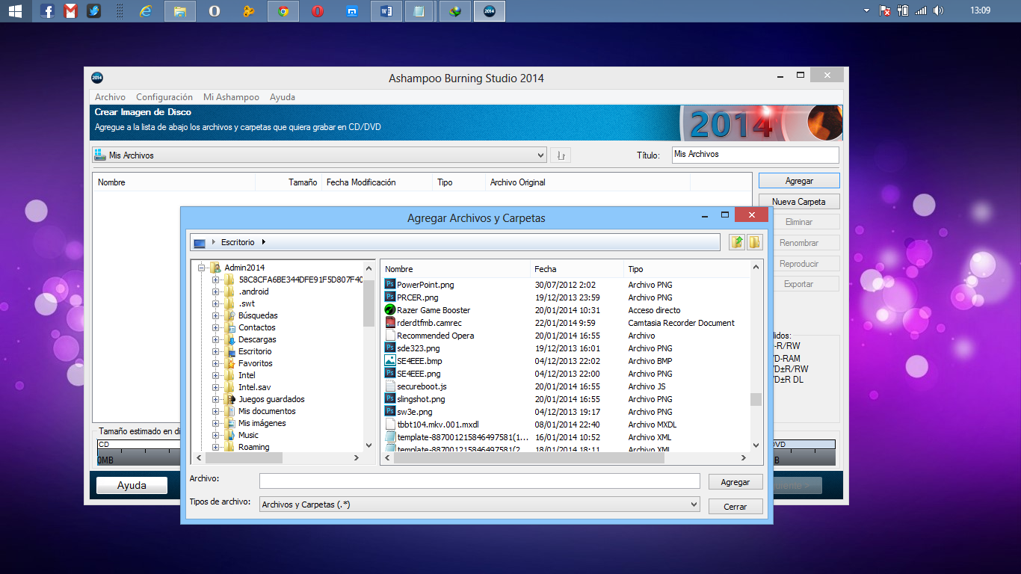
Task: Click the Búsquedas folder icon in tree
Action: point(229,315)
